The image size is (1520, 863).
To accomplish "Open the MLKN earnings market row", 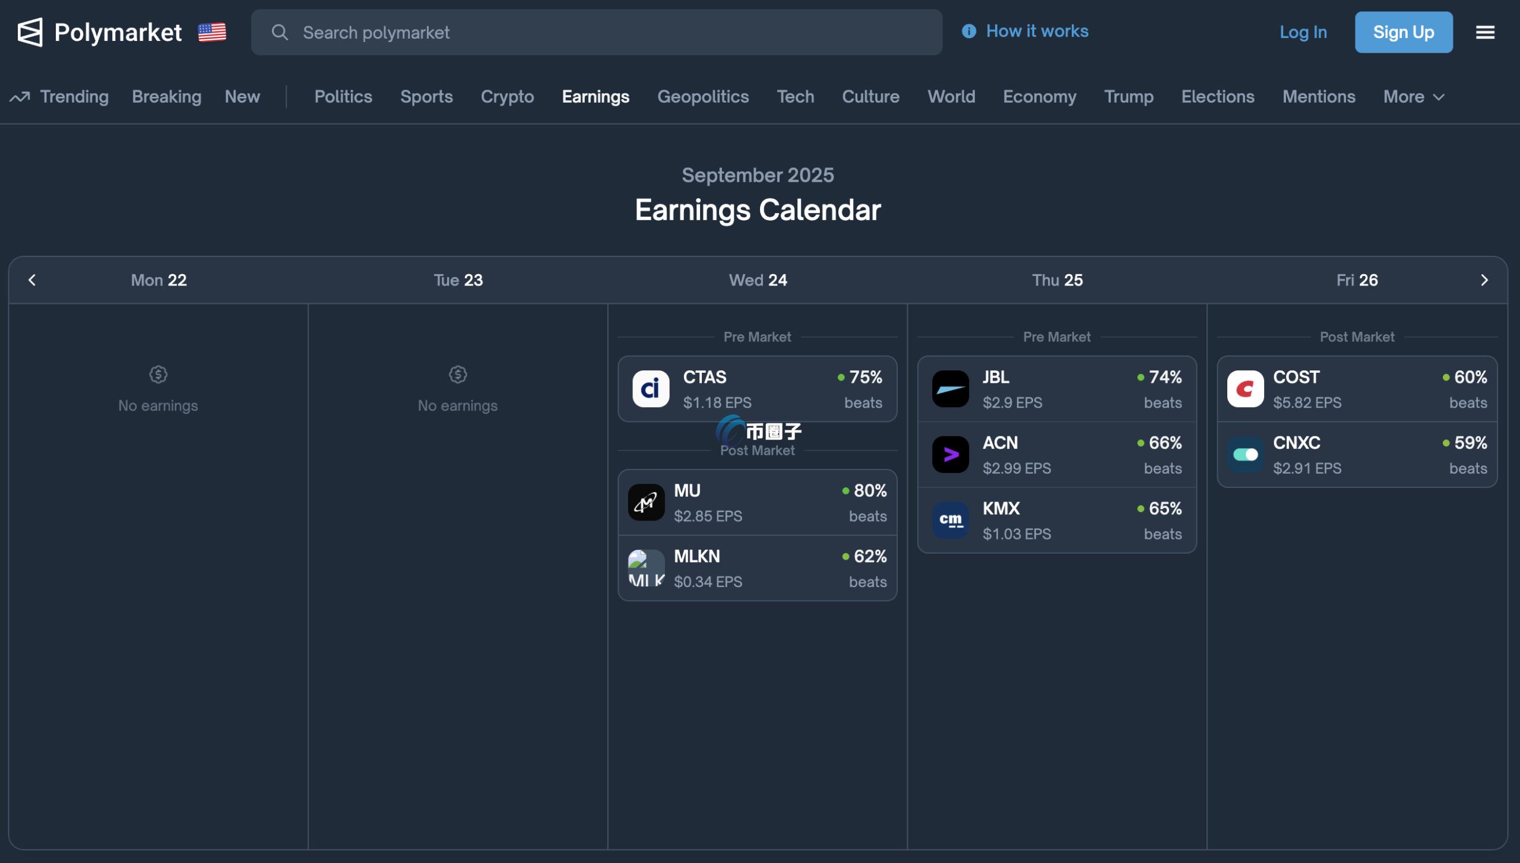I will pyautogui.click(x=757, y=569).
